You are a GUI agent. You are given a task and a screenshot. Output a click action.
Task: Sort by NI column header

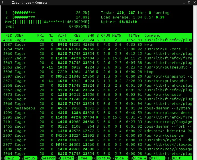click(x=51, y=36)
